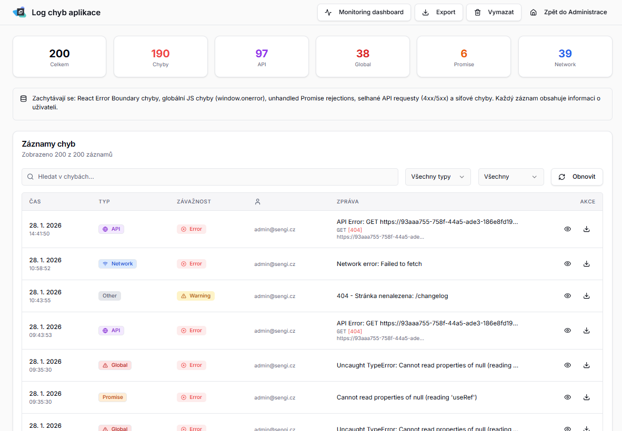
Task: View details of the 14:41:50 API error
Action: point(567,229)
